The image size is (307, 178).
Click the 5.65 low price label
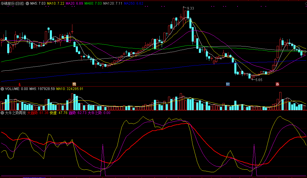click(x=259, y=80)
